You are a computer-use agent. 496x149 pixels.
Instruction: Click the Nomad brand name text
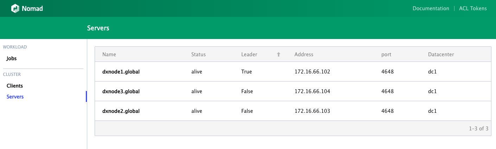[x=32, y=8]
